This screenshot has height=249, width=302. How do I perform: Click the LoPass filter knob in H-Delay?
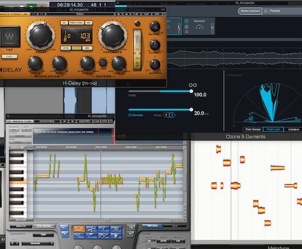click(x=119, y=64)
